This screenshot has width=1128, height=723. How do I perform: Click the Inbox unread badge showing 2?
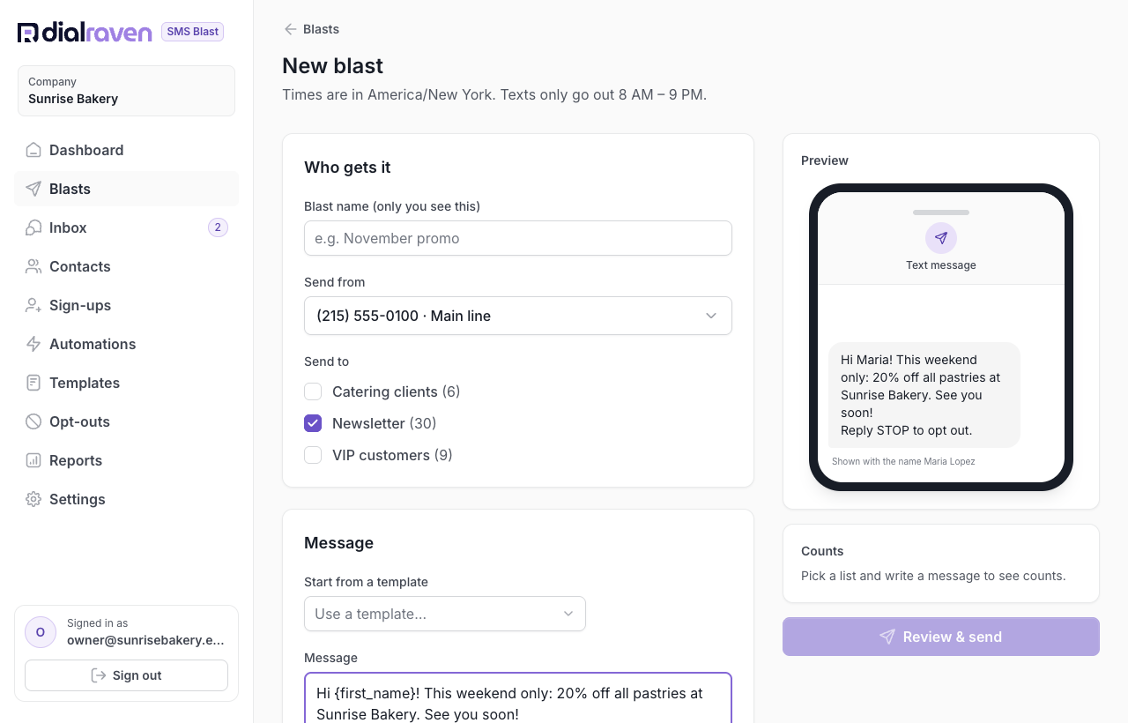click(x=218, y=227)
